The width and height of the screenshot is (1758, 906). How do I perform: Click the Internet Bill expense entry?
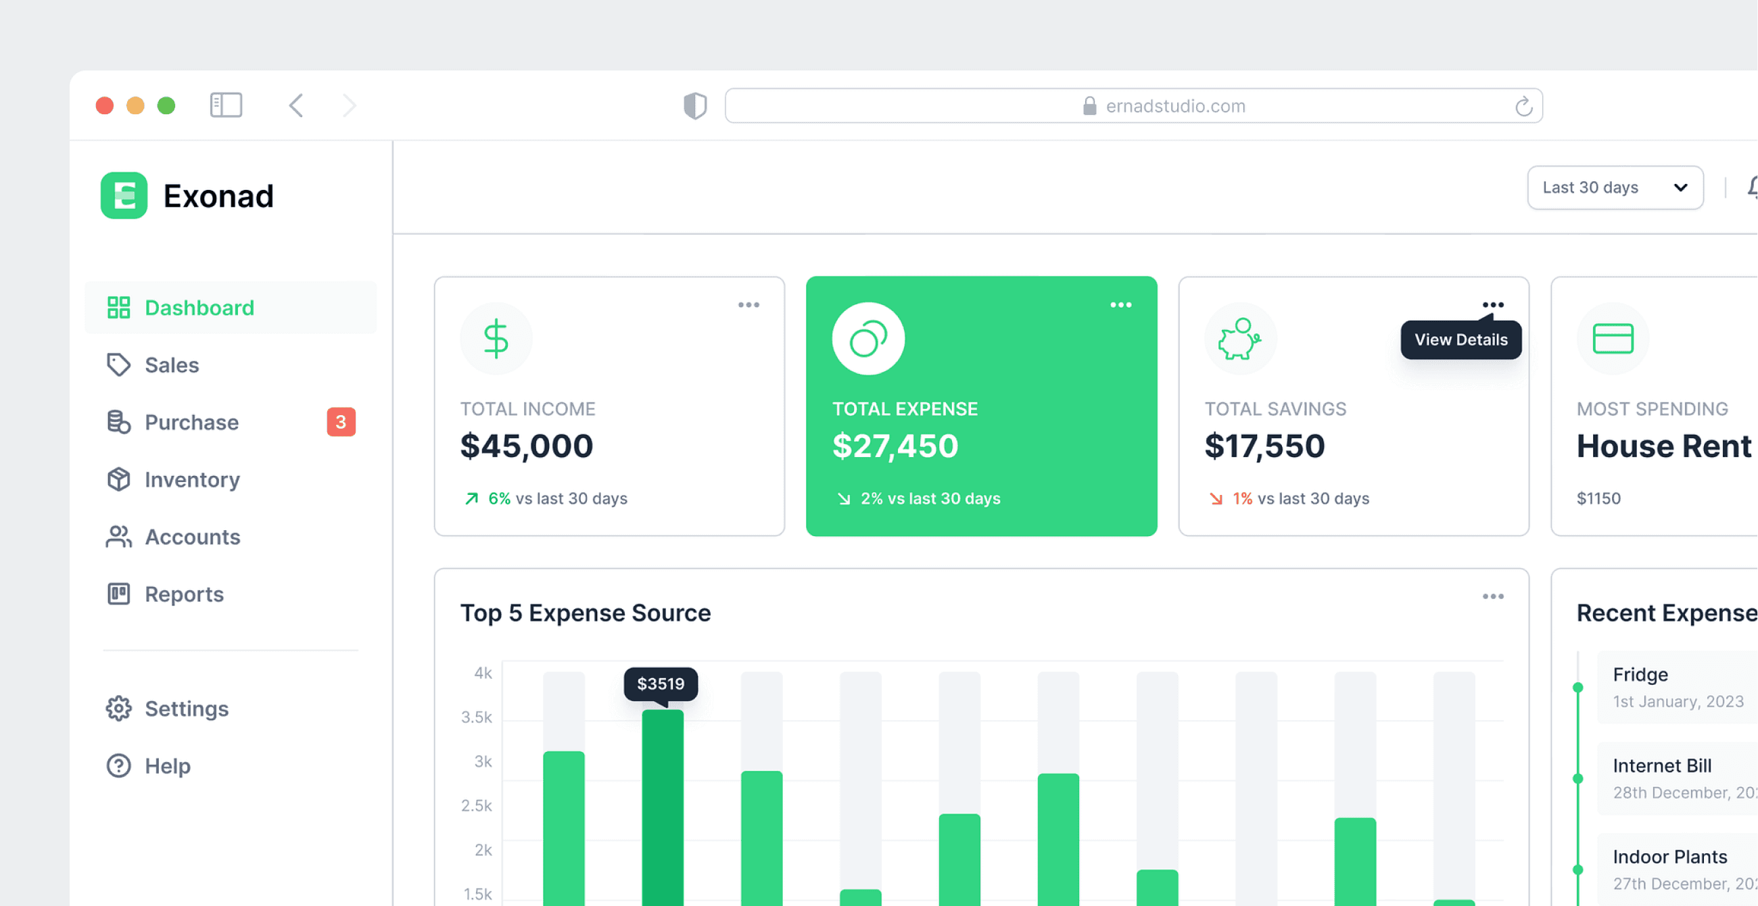click(1678, 778)
